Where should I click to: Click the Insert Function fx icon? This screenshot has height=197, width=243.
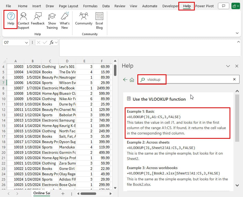(51, 42)
